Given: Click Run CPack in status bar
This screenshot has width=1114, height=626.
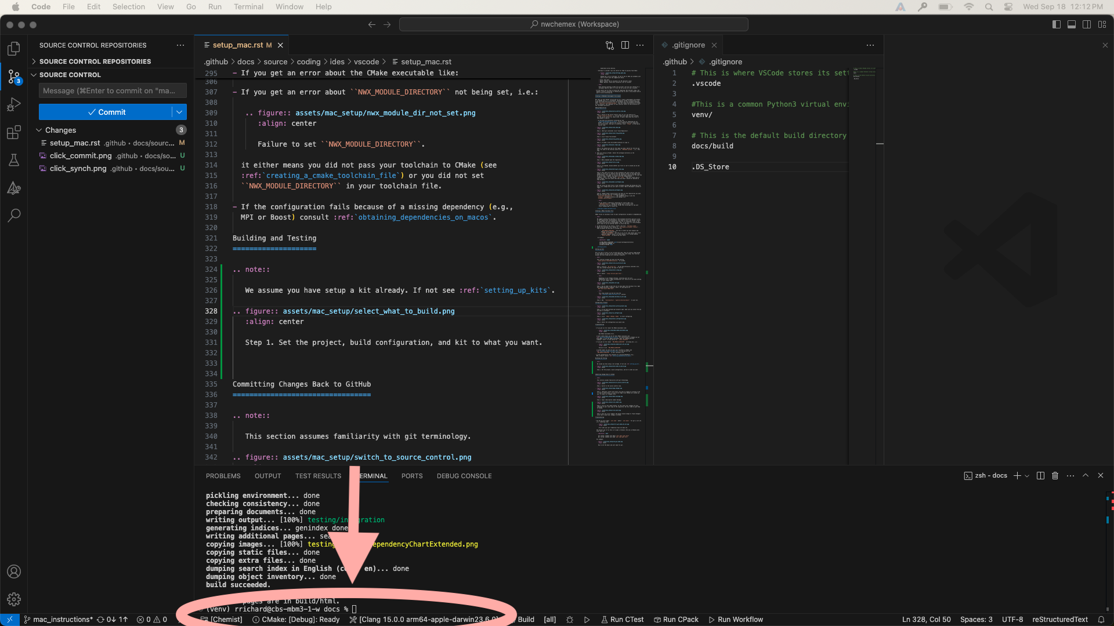Looking at the screenshot, I should point(676,620).
